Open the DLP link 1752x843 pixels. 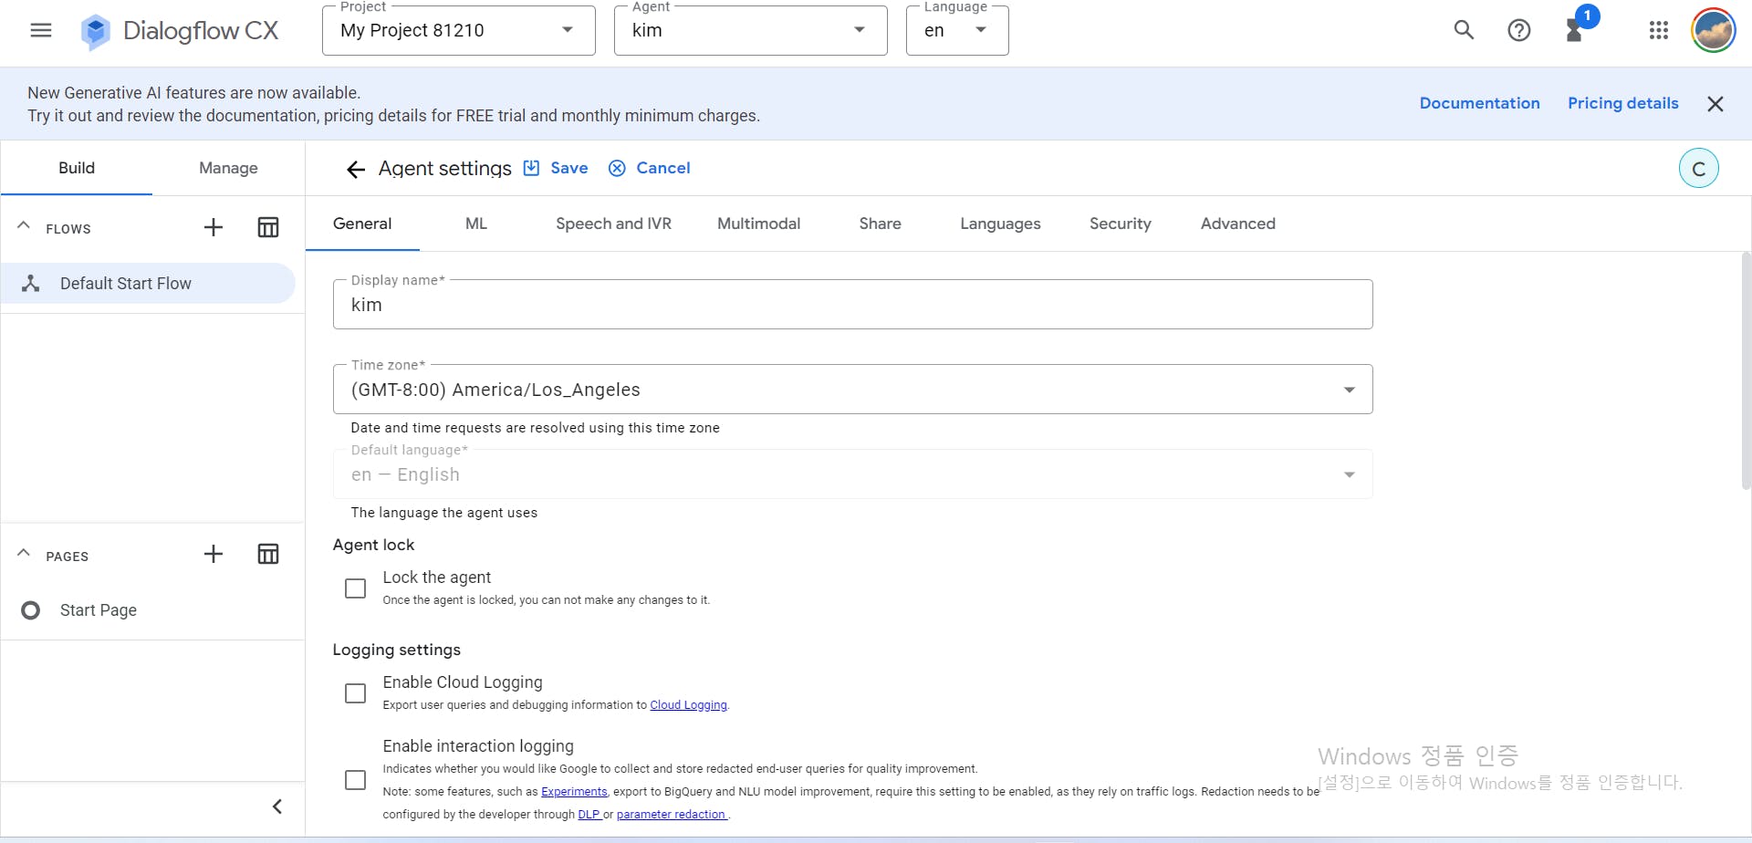[x=589, y=815]
